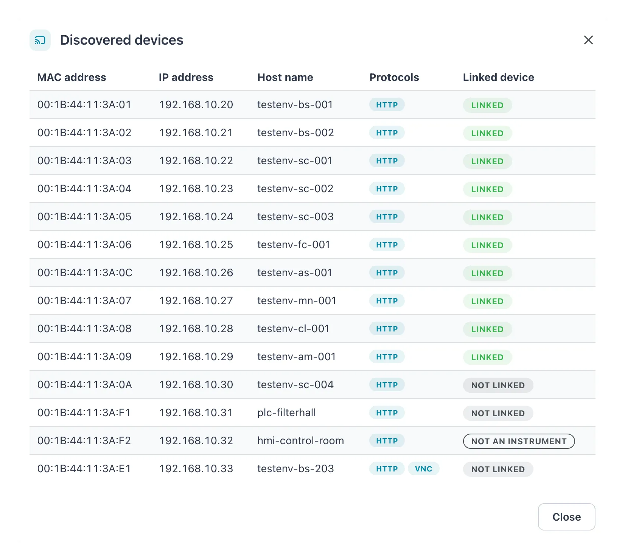
Task: Click the LINKED badge for testenv-sc-001
Action: 487,161
